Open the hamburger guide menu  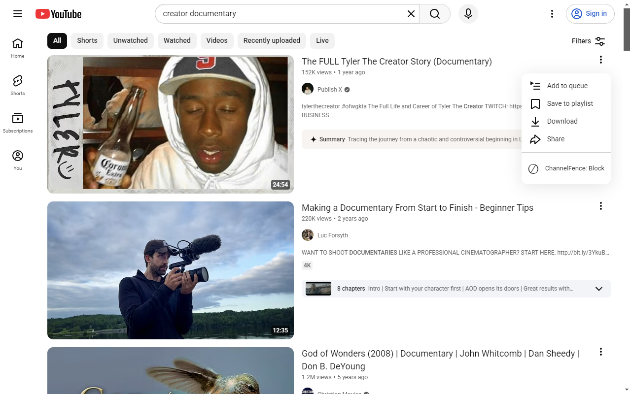click(x=18, y=14)
